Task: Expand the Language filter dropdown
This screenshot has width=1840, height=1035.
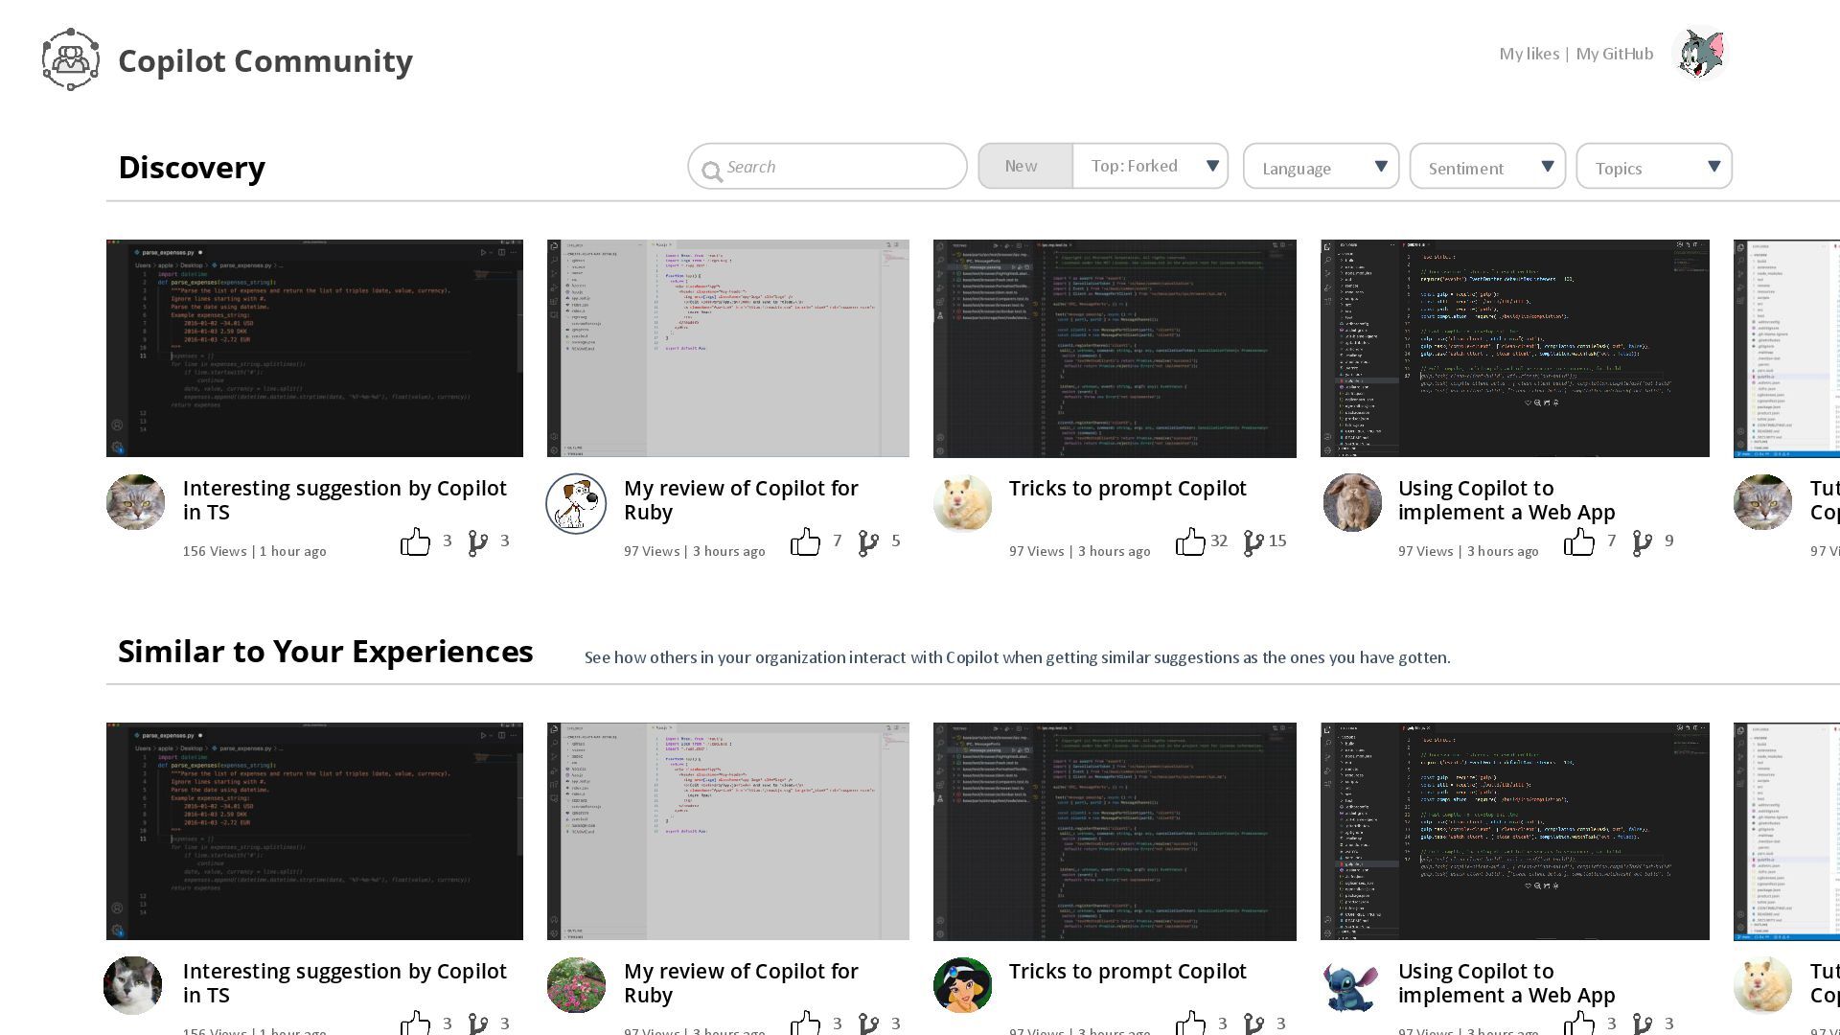Action: [x=1321, y=168]
